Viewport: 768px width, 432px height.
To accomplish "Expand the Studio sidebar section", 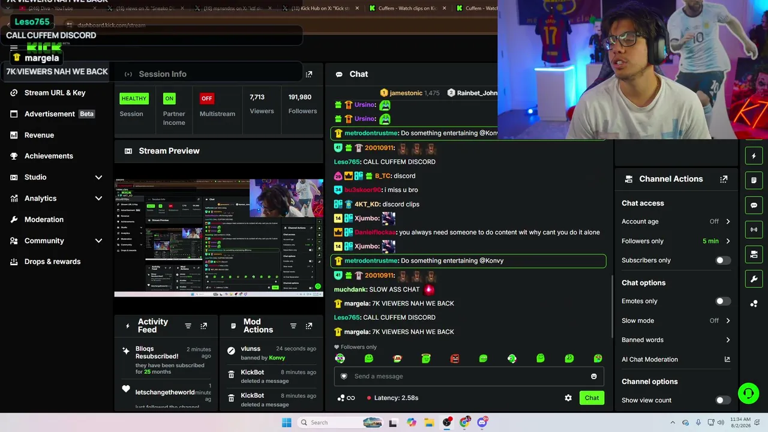I will pyautogui.click(x=99, y=178).
